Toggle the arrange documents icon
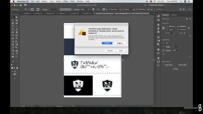The height and width of the screenshot is (114, 203). 26,5
